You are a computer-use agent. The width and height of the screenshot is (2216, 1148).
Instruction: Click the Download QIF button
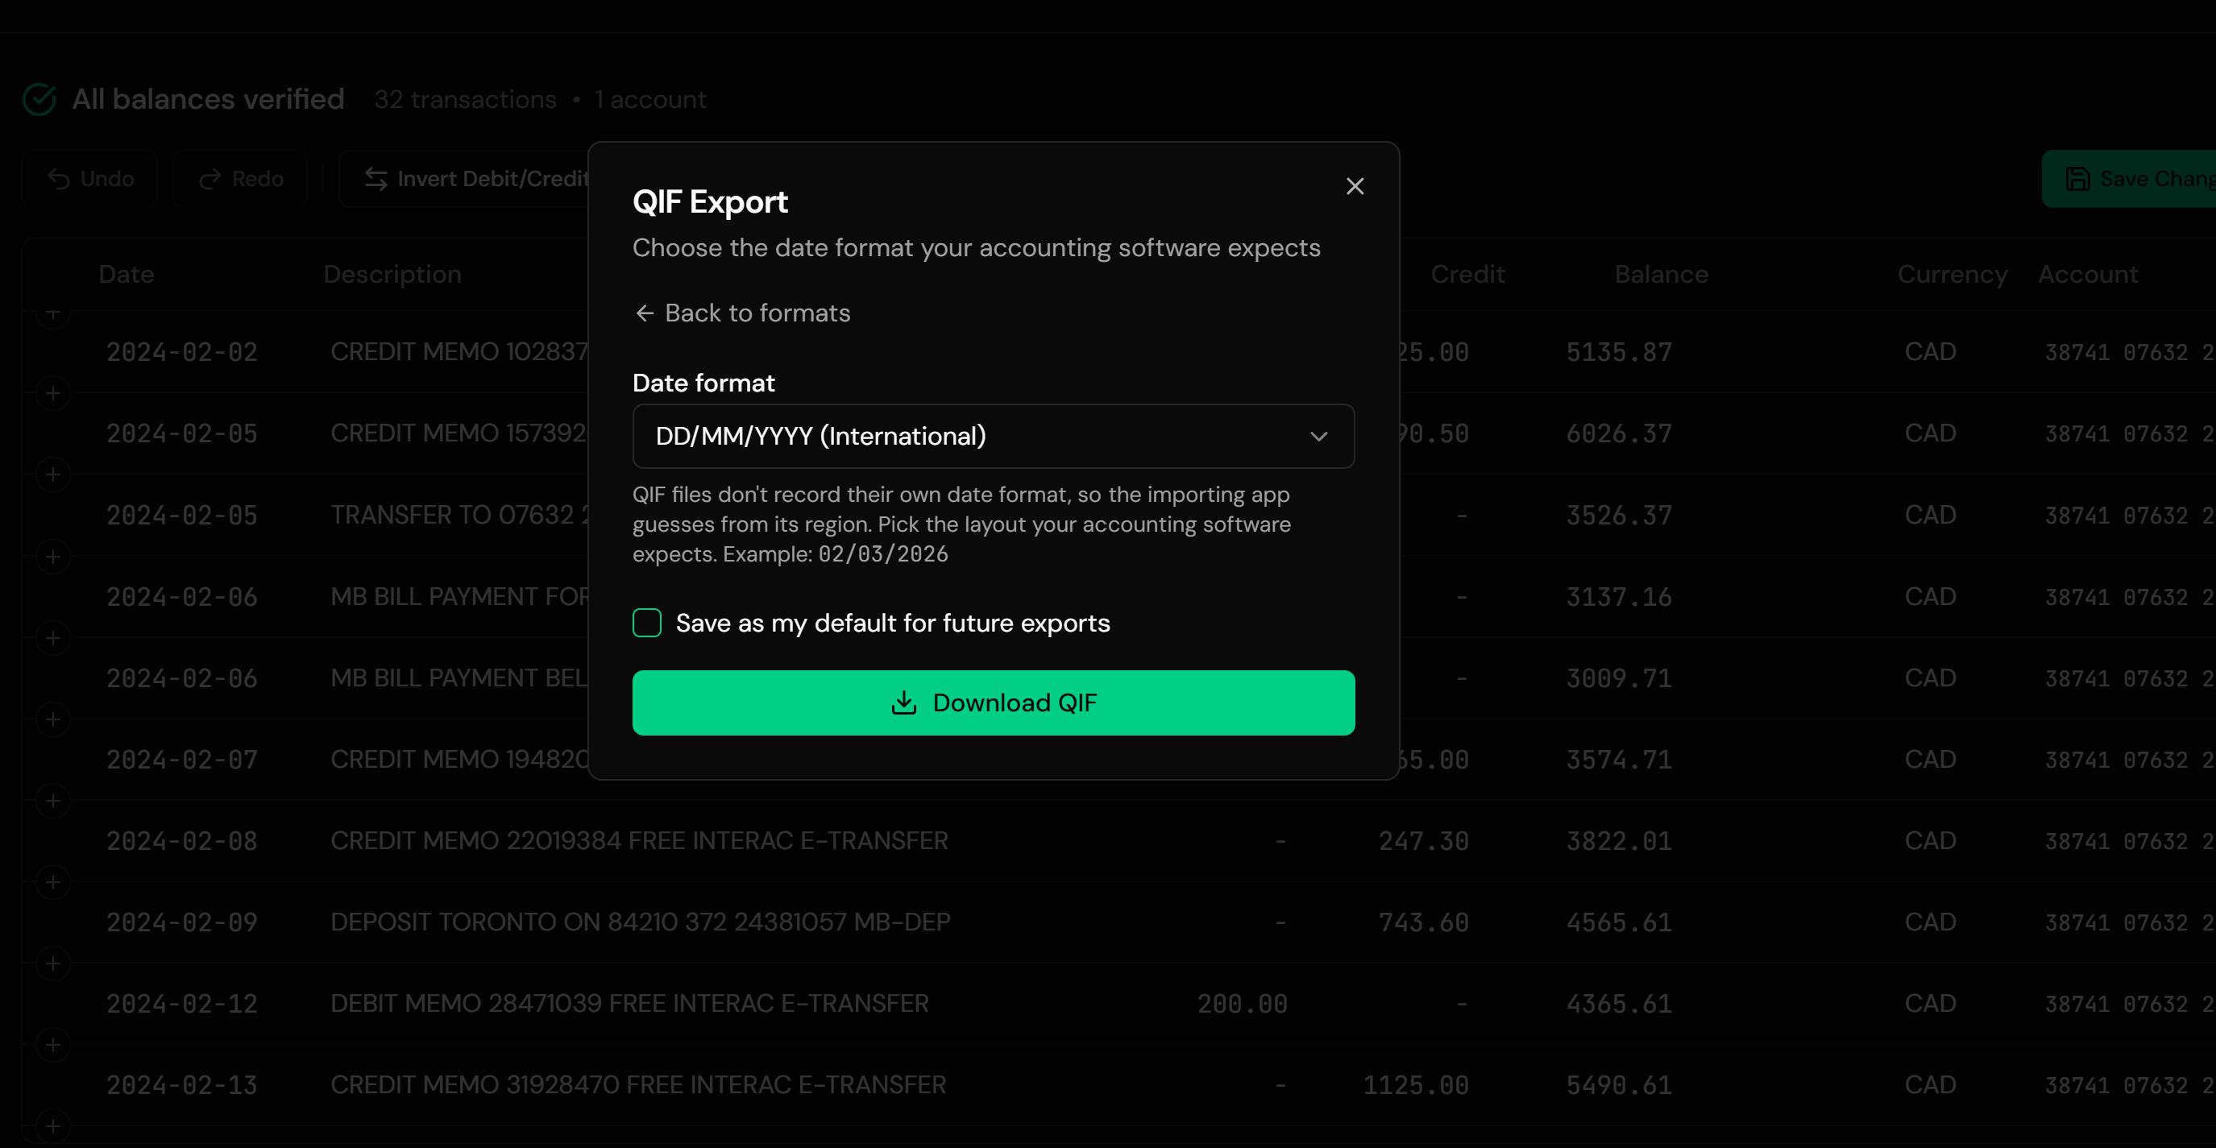994,702
